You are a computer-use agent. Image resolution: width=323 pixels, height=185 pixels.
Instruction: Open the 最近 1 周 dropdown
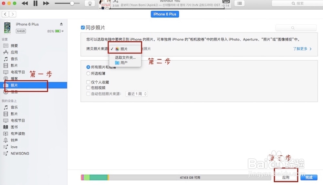click(x=137, y=94)
